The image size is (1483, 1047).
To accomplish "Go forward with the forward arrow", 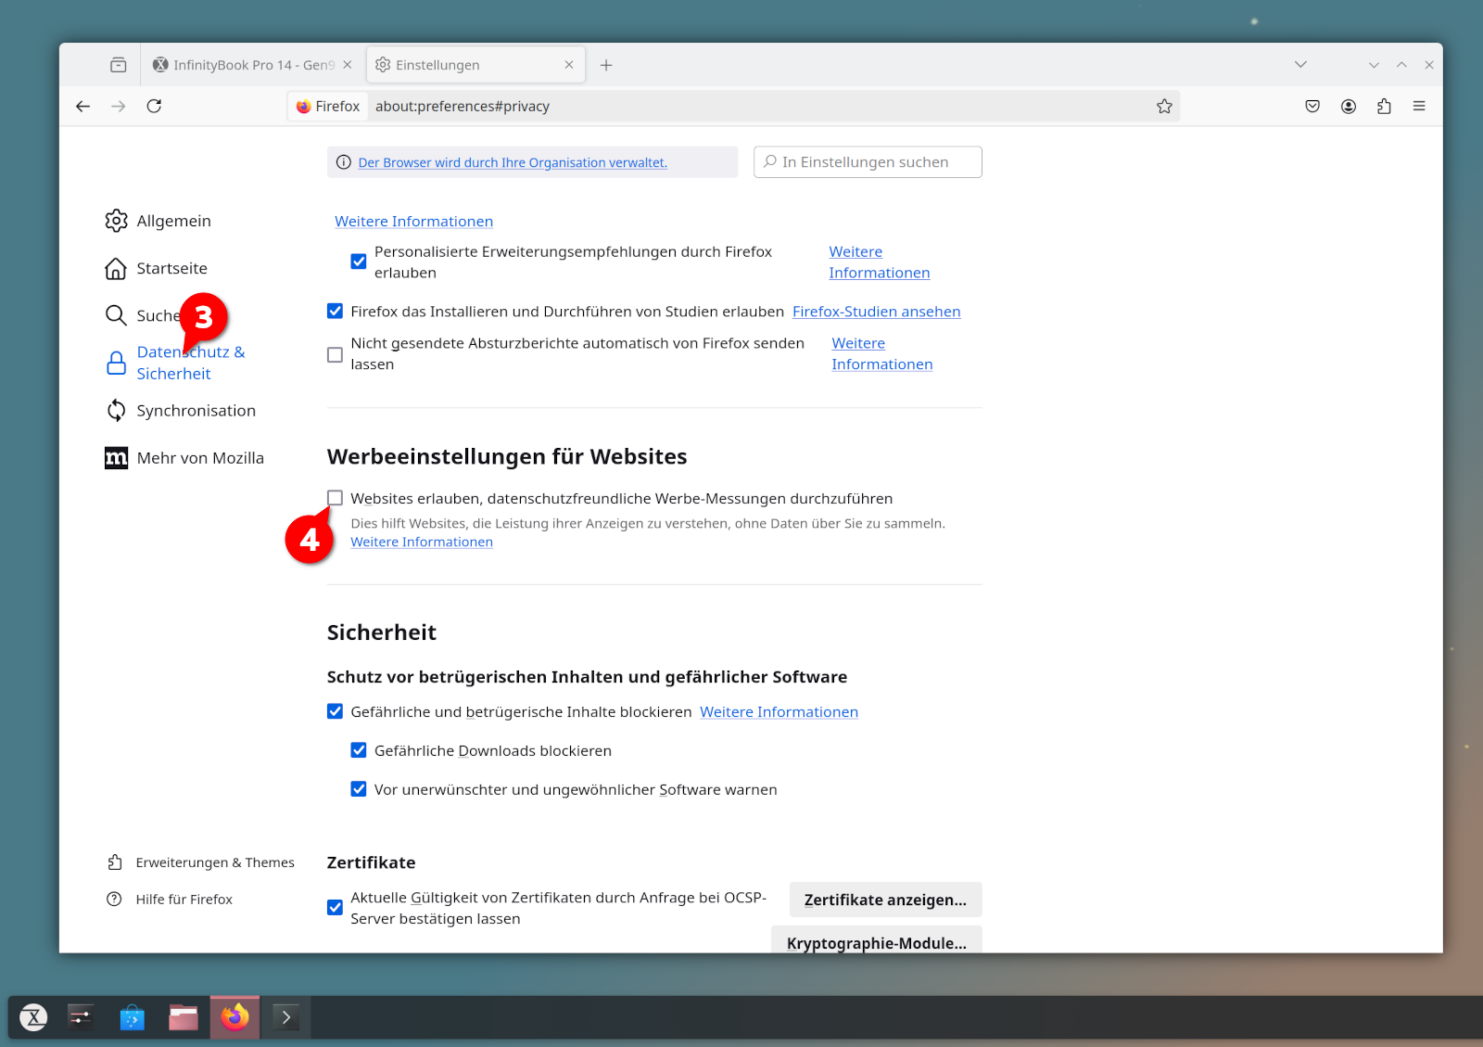I will (119, 106).
